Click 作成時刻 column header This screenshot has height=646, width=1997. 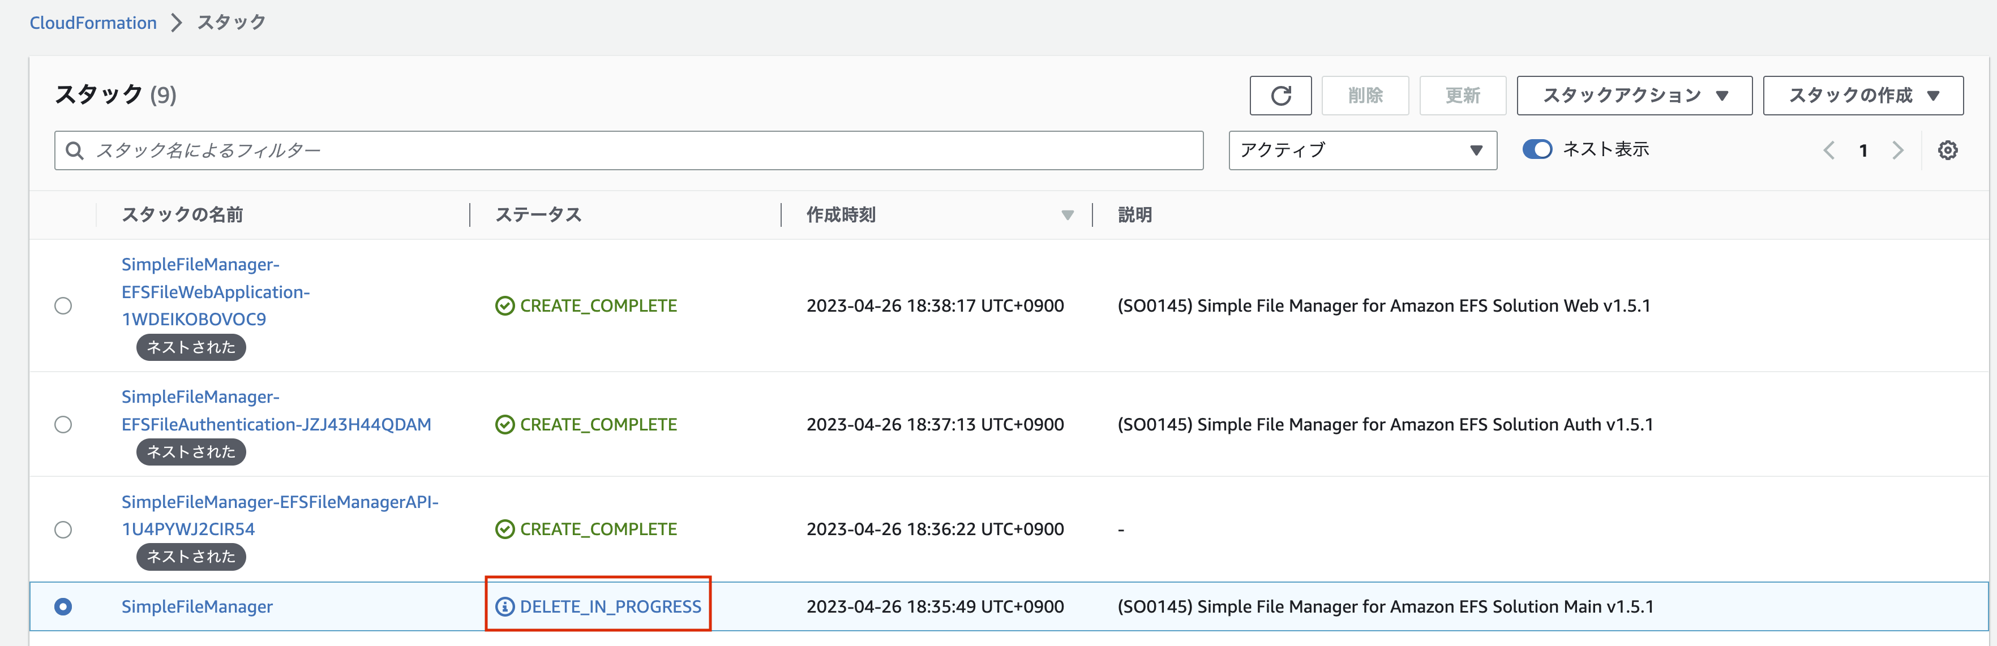tap(841, 214)
